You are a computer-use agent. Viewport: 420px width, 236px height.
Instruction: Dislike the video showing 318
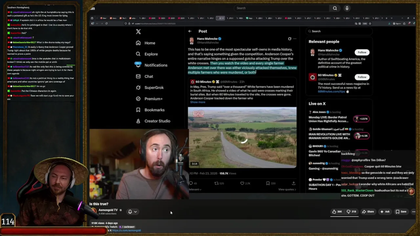351,212
